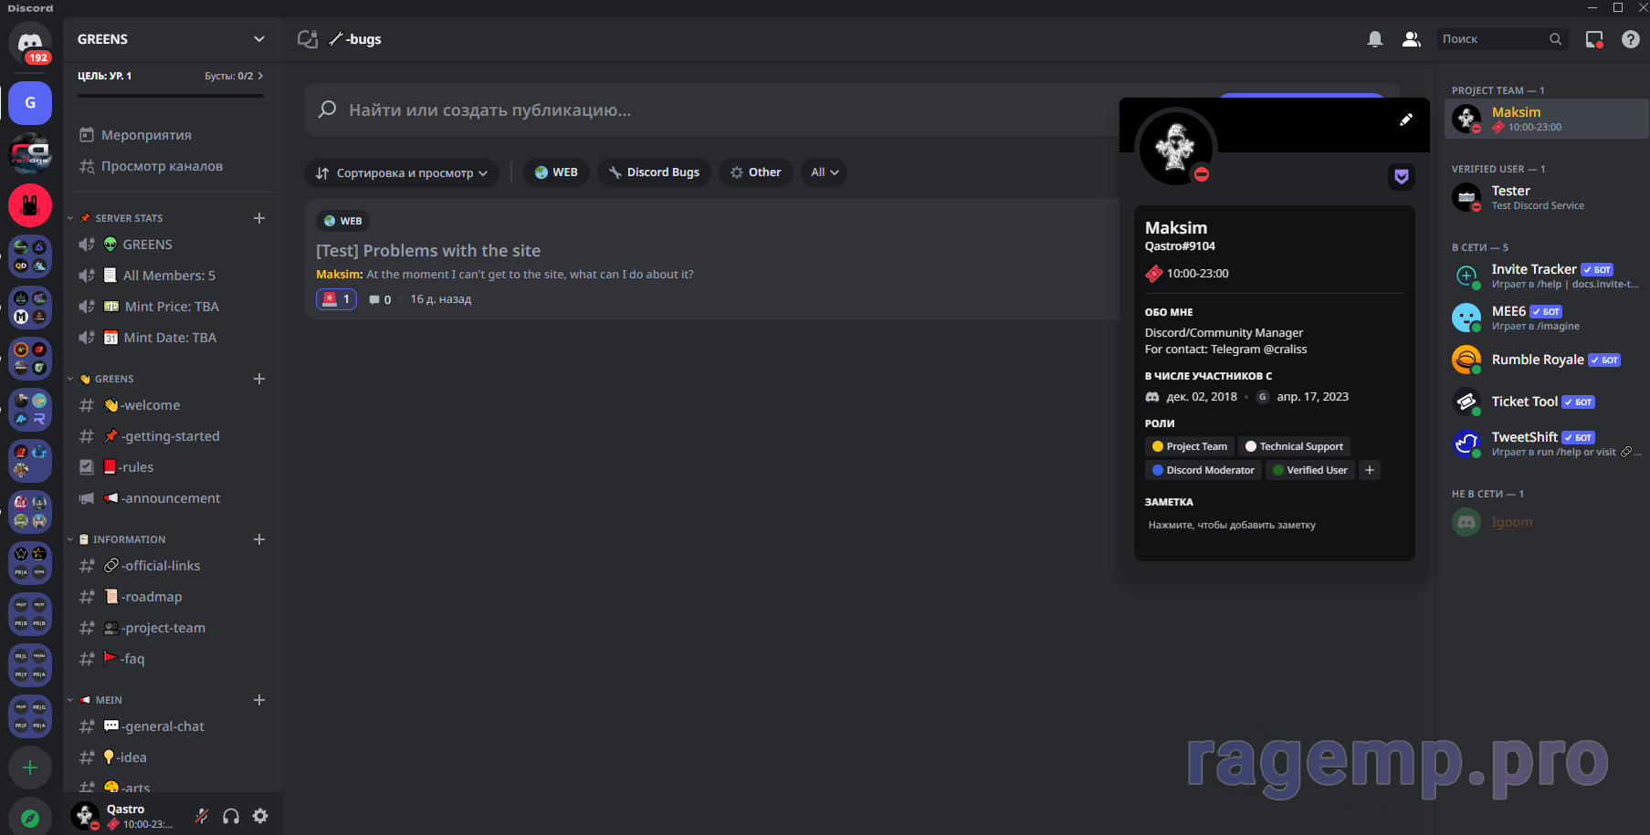Toggle the member list icon
1650x835 pixels.
pyautogui.click(x=1412, y=39)
